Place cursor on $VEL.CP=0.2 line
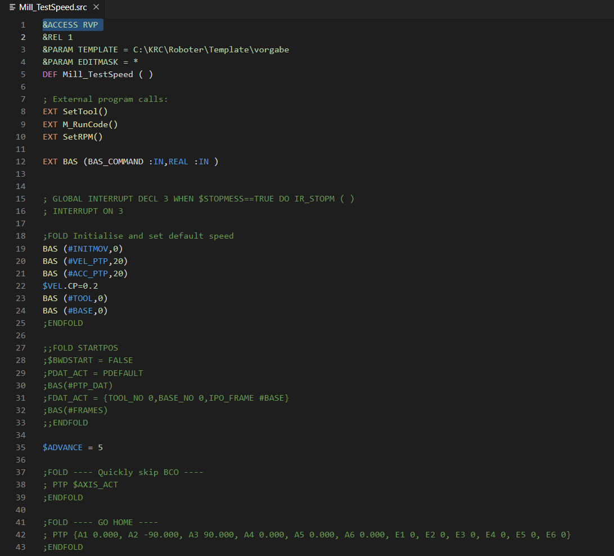Image resolution: width=614 pixels, height=556 pixels. point(70,286)
